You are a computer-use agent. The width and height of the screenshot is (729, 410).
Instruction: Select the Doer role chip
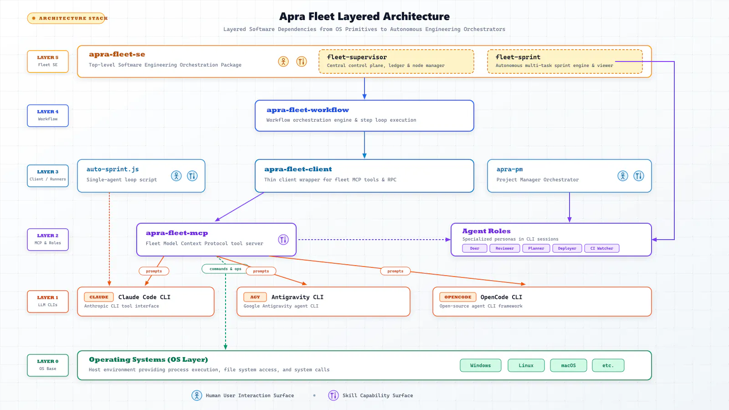(475, 248)
